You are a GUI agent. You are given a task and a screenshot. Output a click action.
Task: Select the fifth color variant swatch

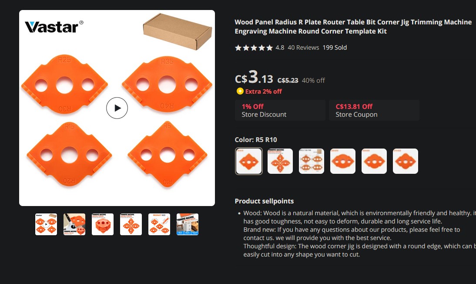coord(374,161)
